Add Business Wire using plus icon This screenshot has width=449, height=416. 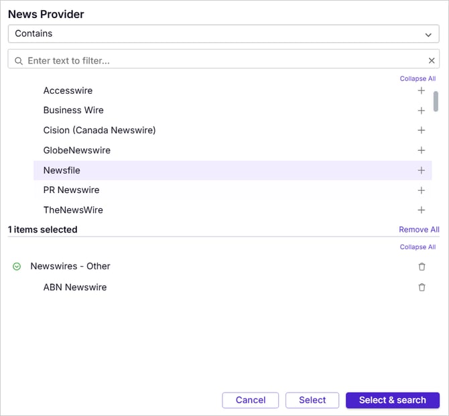pos(421,111)
